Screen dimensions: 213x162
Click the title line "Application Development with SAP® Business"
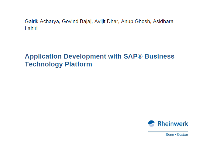click(100, 56)
